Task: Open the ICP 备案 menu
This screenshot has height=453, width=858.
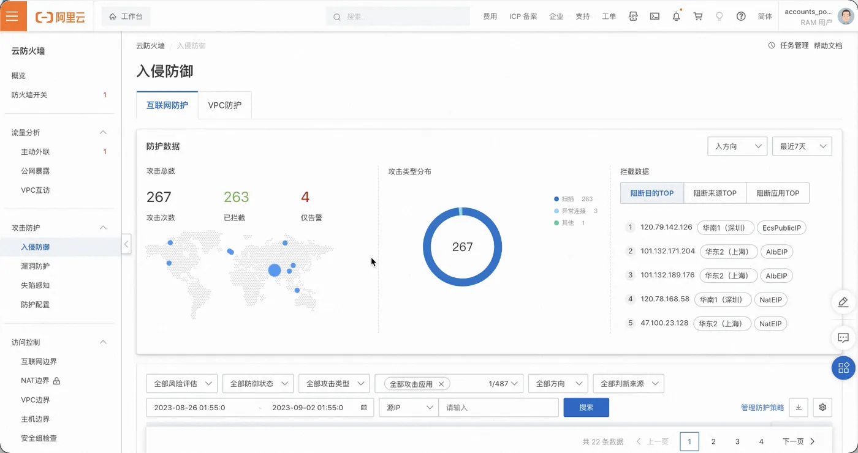Action: [x=523, y=17]
